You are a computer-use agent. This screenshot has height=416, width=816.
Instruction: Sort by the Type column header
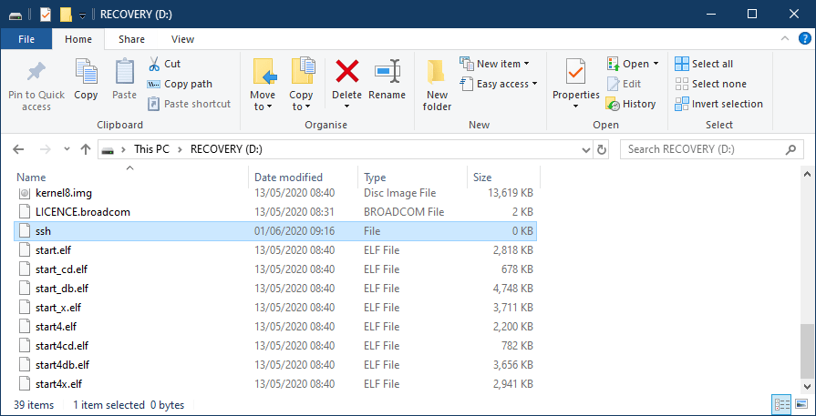(375, 178)
